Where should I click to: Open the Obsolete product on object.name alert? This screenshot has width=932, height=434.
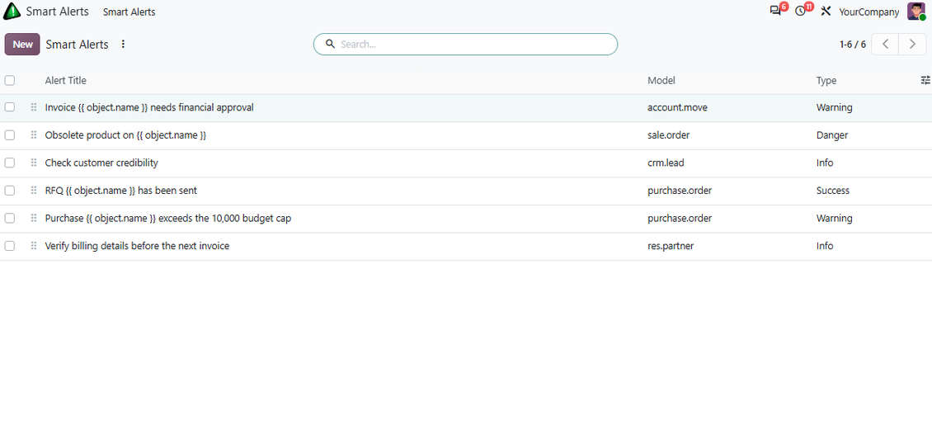[125, 135]
